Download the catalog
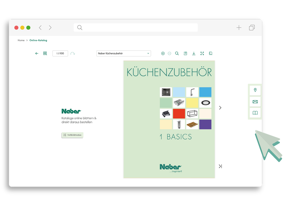283x212 pixels. [x=194, y=54]
